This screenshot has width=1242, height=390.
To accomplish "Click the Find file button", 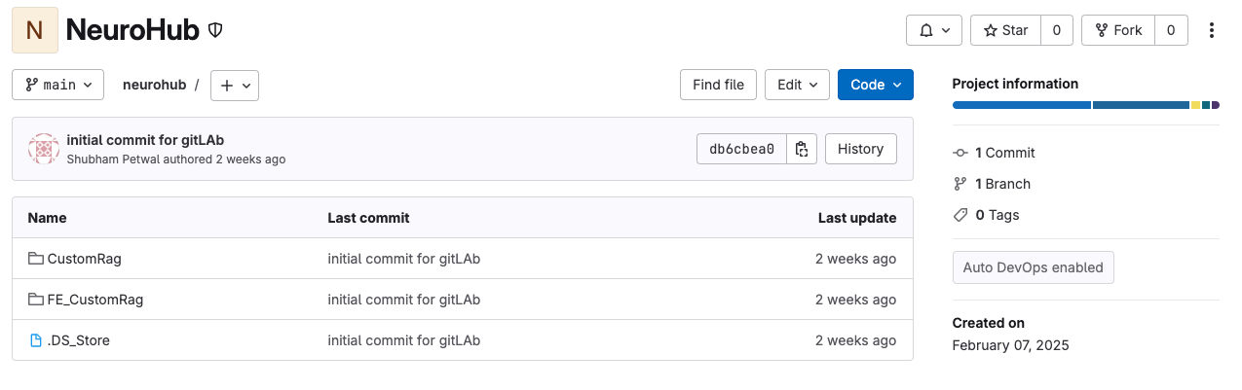I will pos(718,85).
